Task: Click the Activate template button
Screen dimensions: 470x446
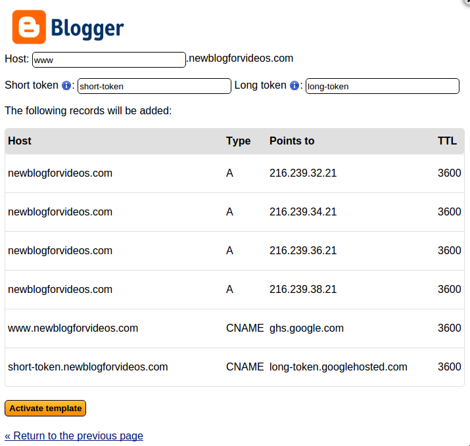Action: (45, 409)
